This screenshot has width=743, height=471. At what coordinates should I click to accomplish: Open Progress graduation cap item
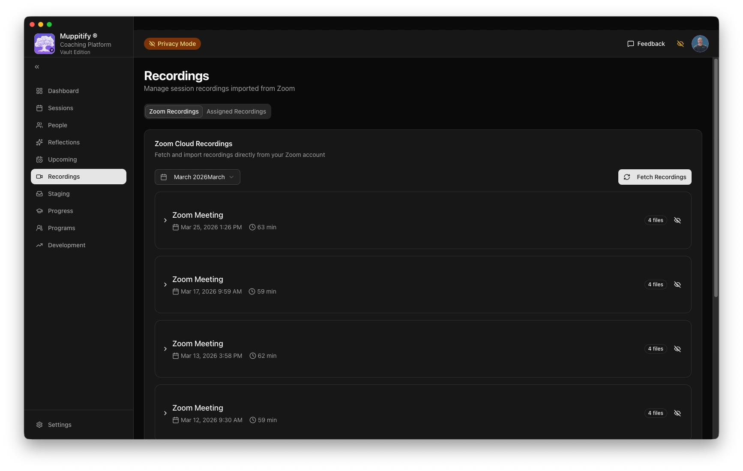(39, 211)
